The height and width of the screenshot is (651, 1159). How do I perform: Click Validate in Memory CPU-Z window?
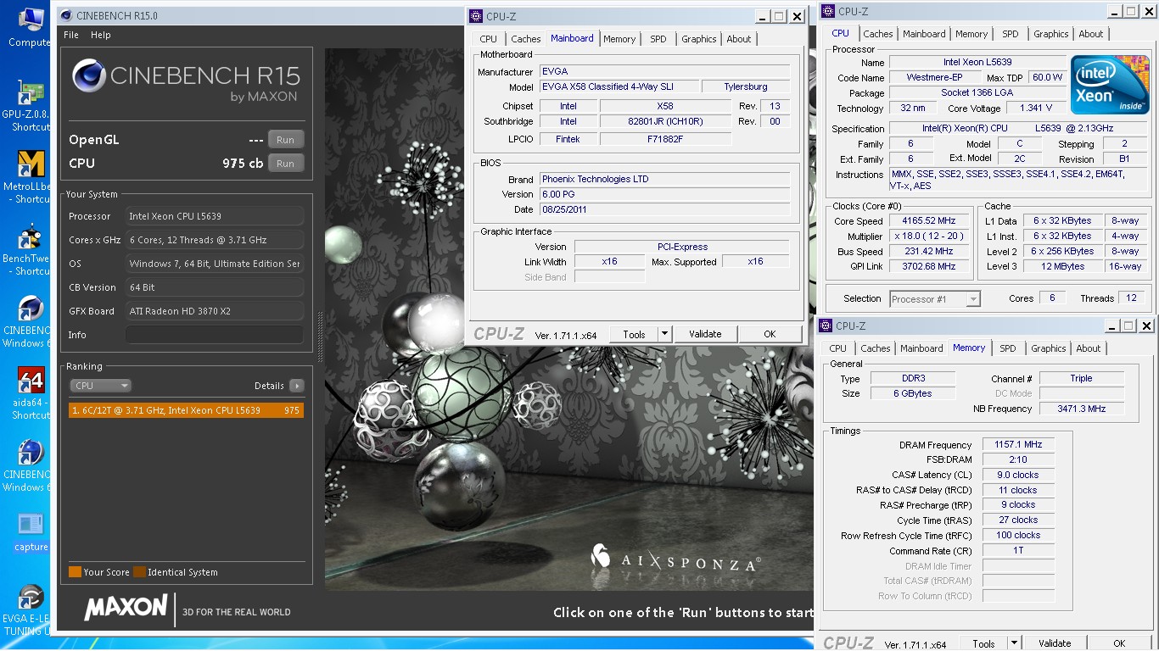coord(1055,643)
